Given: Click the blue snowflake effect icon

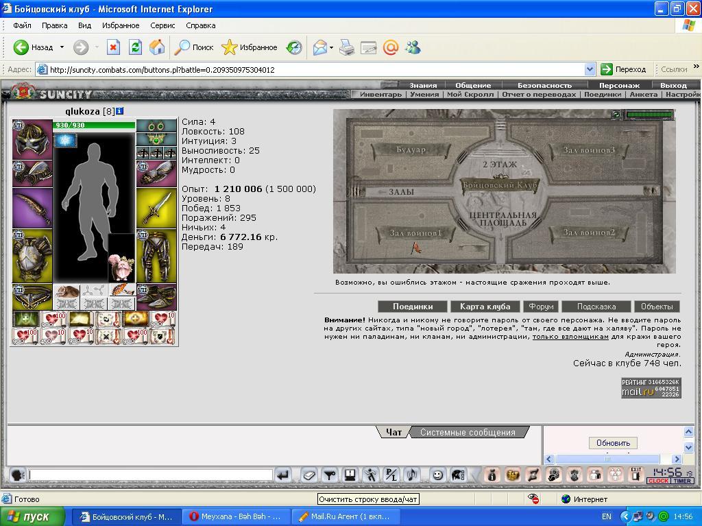Looking at the screenshot, I should [x=65, y=141].
